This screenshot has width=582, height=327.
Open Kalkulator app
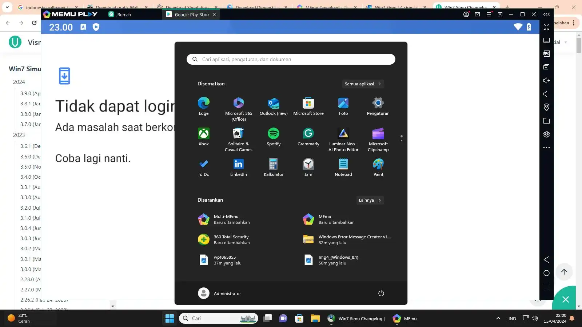pos(274,167)
